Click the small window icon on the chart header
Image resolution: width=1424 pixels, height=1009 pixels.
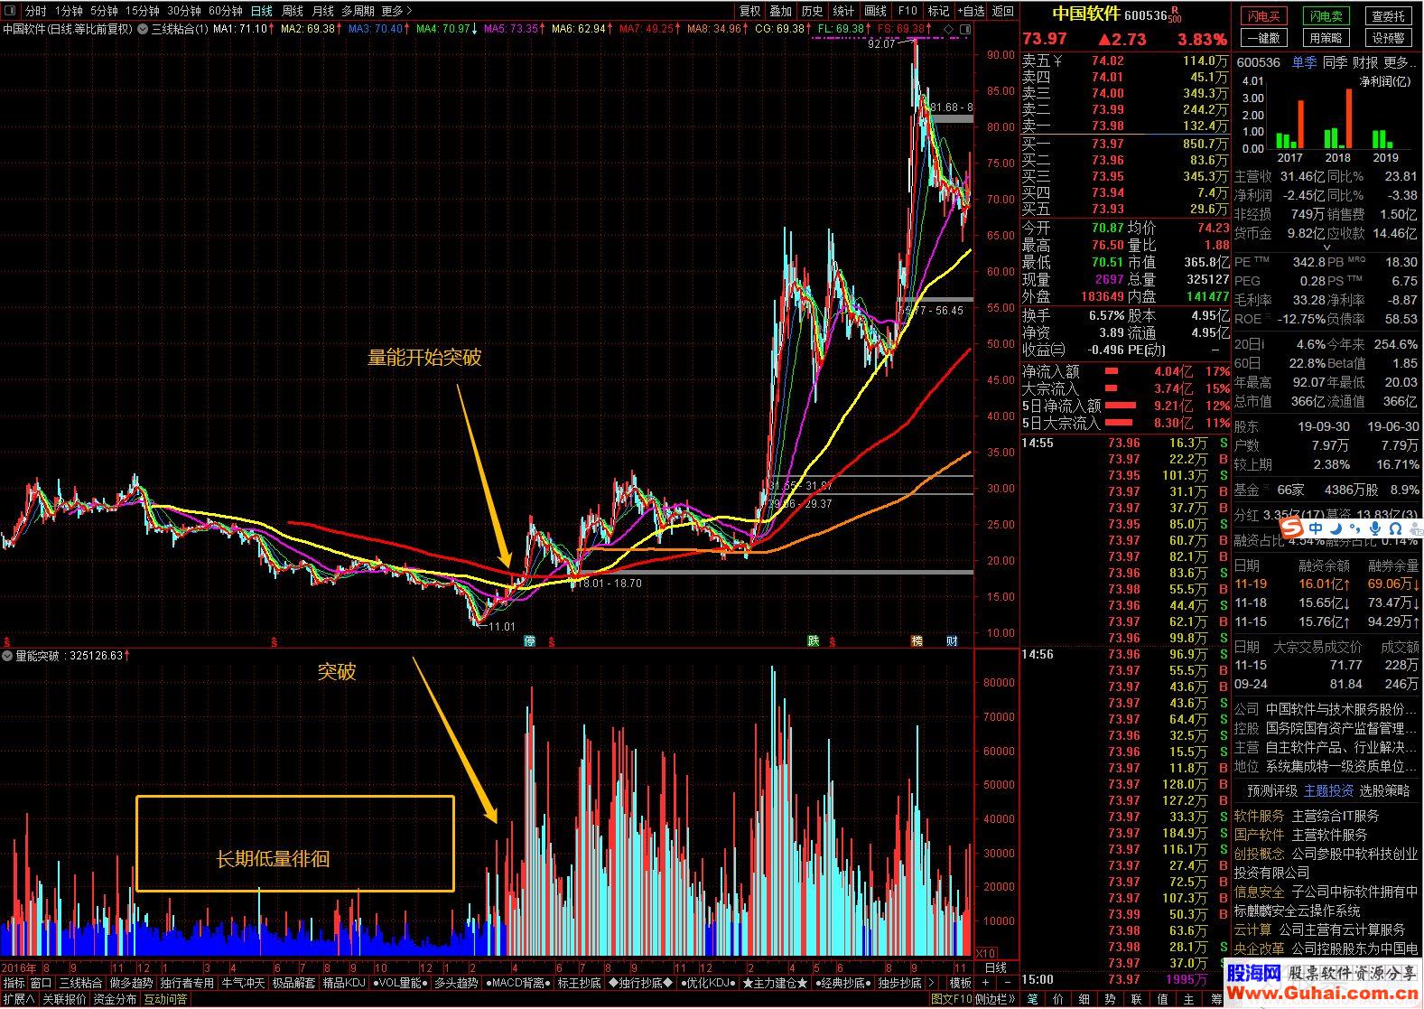965,29
